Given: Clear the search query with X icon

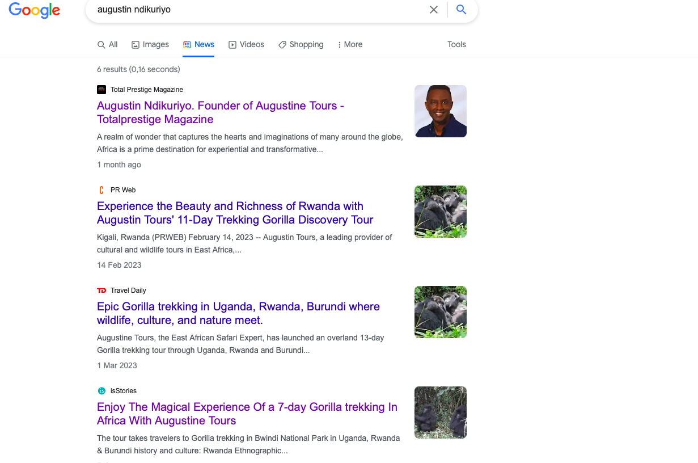Looking at the screenshot, I should 434,10.
